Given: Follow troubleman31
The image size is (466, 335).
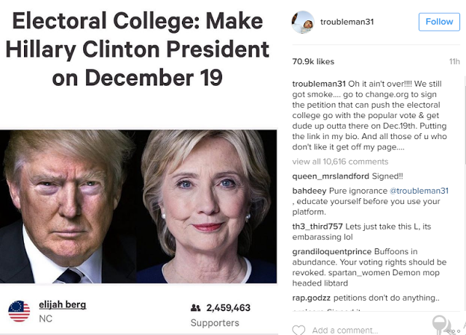Looking at the screenshot, I should [x=439, y=22].
